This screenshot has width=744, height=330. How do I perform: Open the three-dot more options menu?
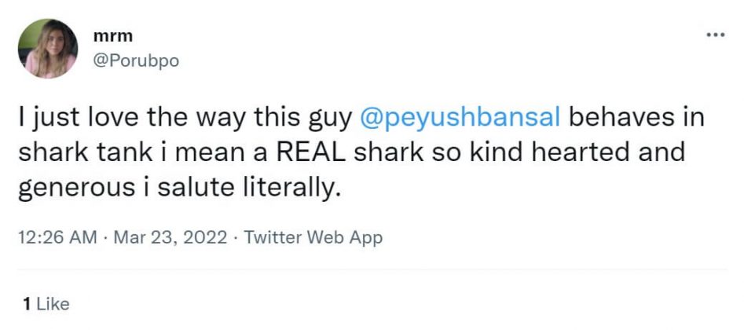coord(714,36)
